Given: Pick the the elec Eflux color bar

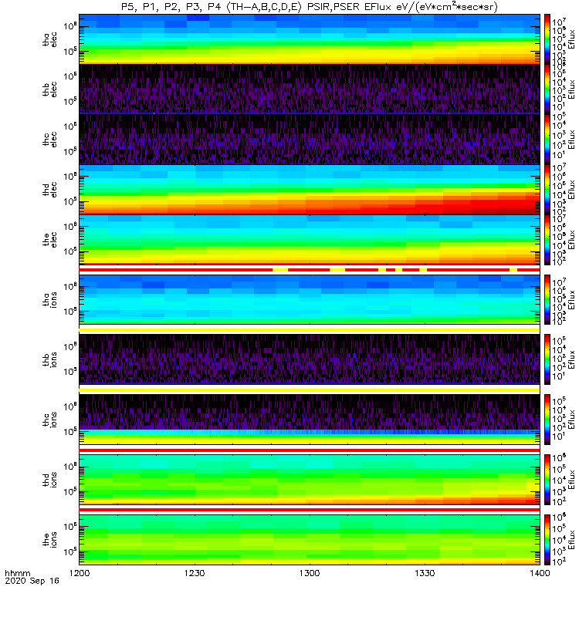Looking at the screenshot, I should tap(547, 239).
